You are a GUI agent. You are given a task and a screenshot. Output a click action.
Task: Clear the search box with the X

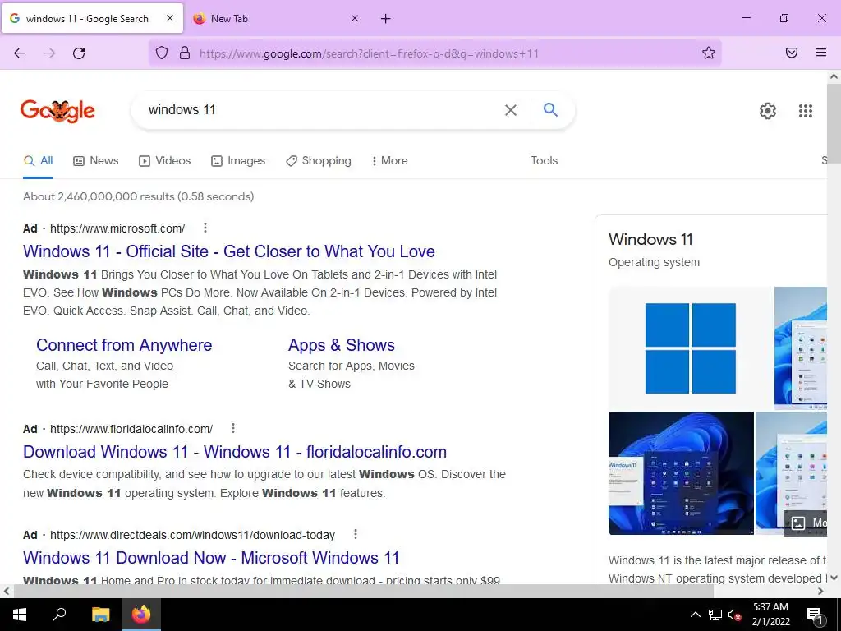point(511,110)
